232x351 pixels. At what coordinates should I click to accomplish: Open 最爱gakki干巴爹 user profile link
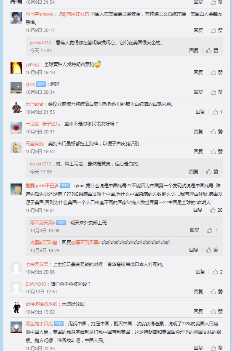(42, 186)
